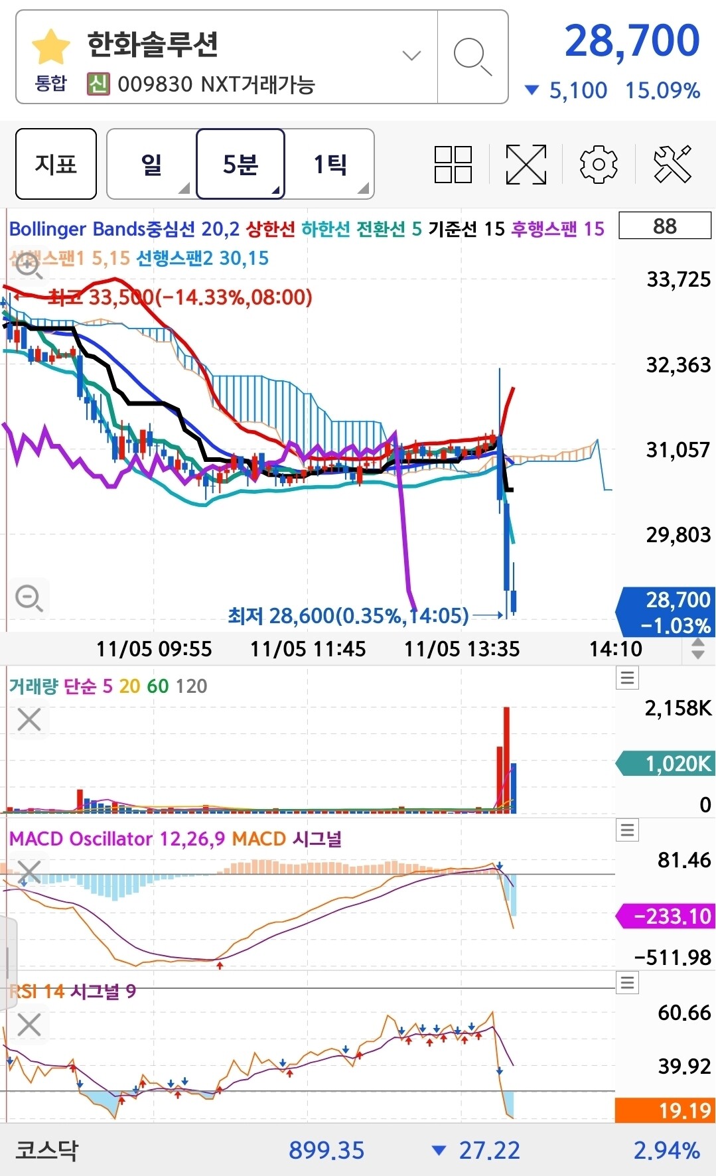Image resolution: width=716 pixels, height=1176 pixels.
Task: Click the 코스닥 index ticker label
Action: tap(46, 1150)
